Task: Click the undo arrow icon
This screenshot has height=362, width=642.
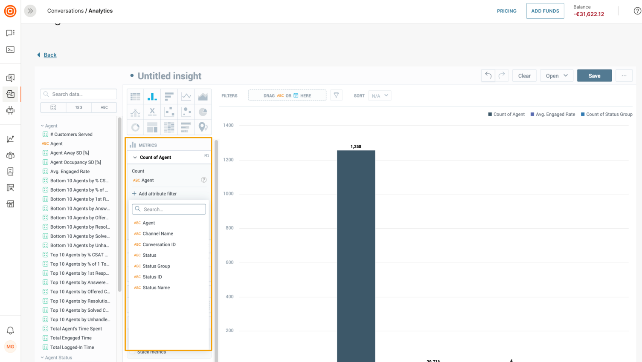Action: click(x=488, y=75)
